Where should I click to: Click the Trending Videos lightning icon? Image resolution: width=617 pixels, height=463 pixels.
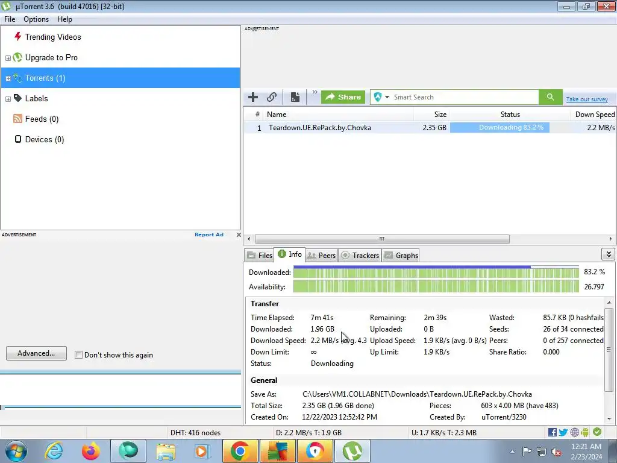coord(17,37)
